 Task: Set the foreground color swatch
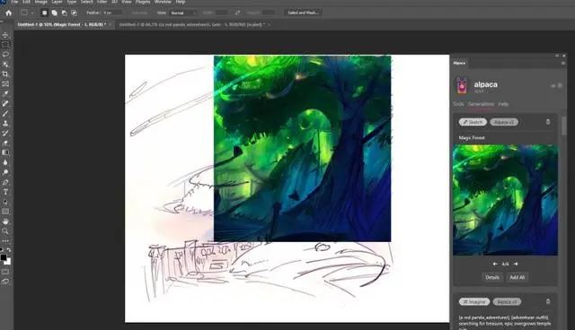click(x=4, y=257)
